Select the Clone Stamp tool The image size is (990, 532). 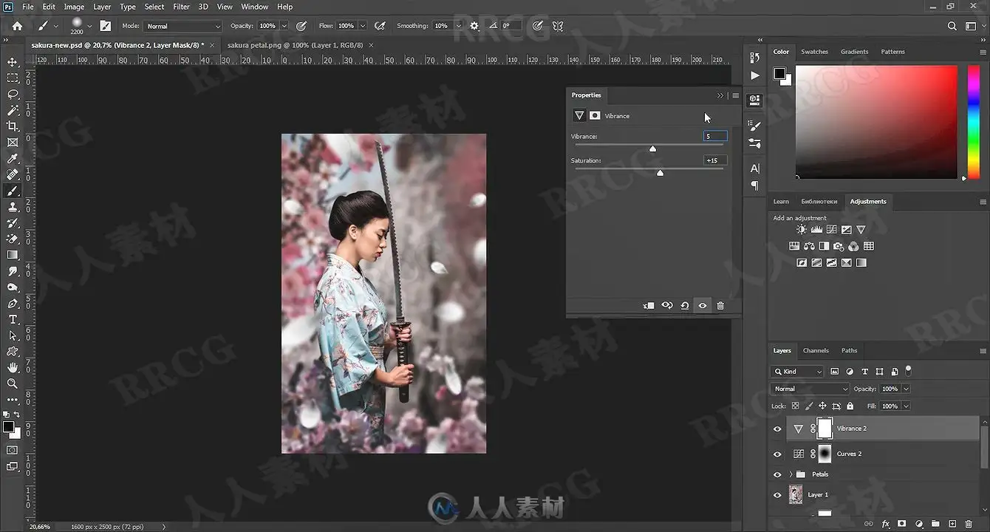point(13,207)
